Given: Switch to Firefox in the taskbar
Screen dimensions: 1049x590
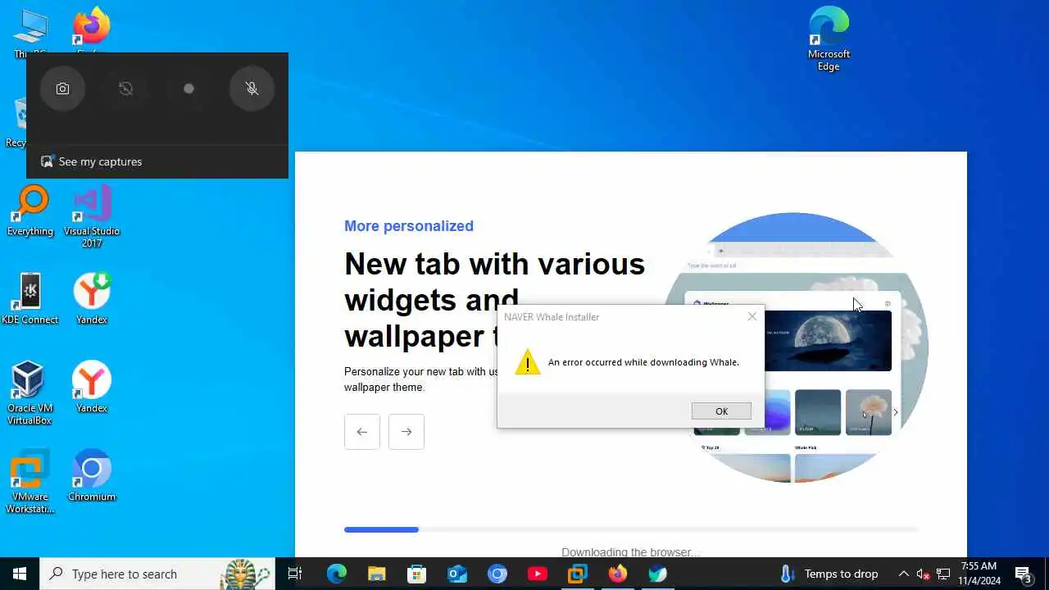Looking at the screenshot, I should click(x=618, y=574).
